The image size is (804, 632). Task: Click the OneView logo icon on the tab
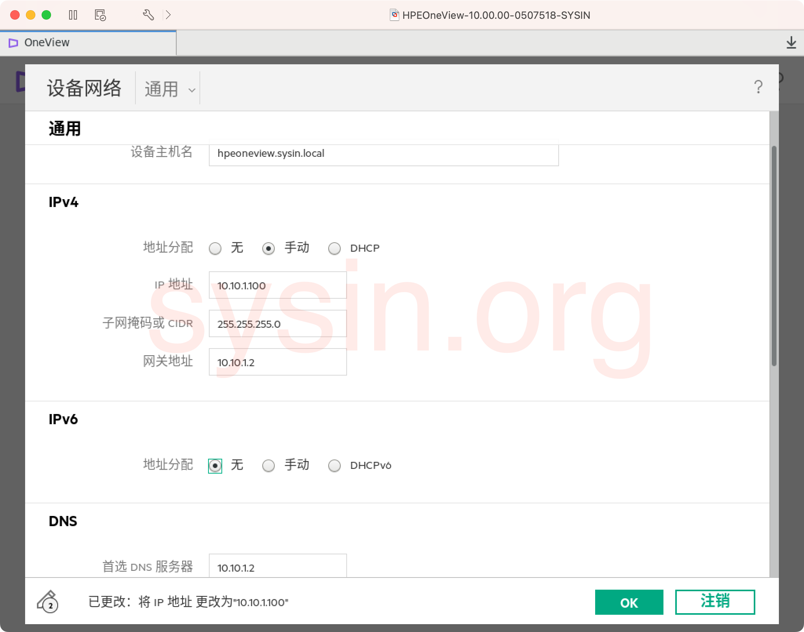click(x=14, y=42)
